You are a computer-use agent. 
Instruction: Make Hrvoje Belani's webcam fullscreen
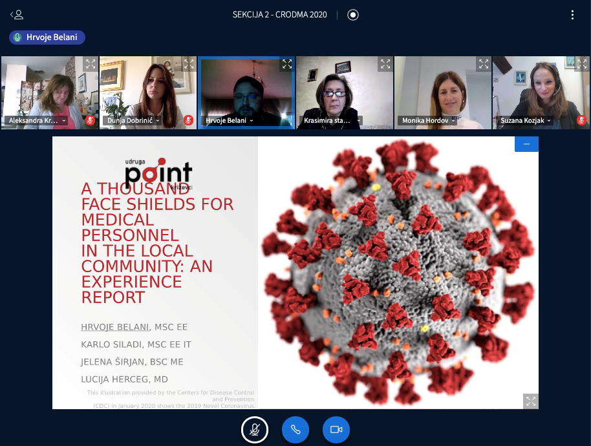point(286,63)
